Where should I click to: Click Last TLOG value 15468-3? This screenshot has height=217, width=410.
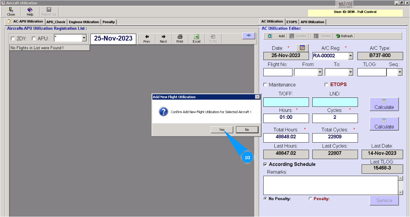coord(382,169)
